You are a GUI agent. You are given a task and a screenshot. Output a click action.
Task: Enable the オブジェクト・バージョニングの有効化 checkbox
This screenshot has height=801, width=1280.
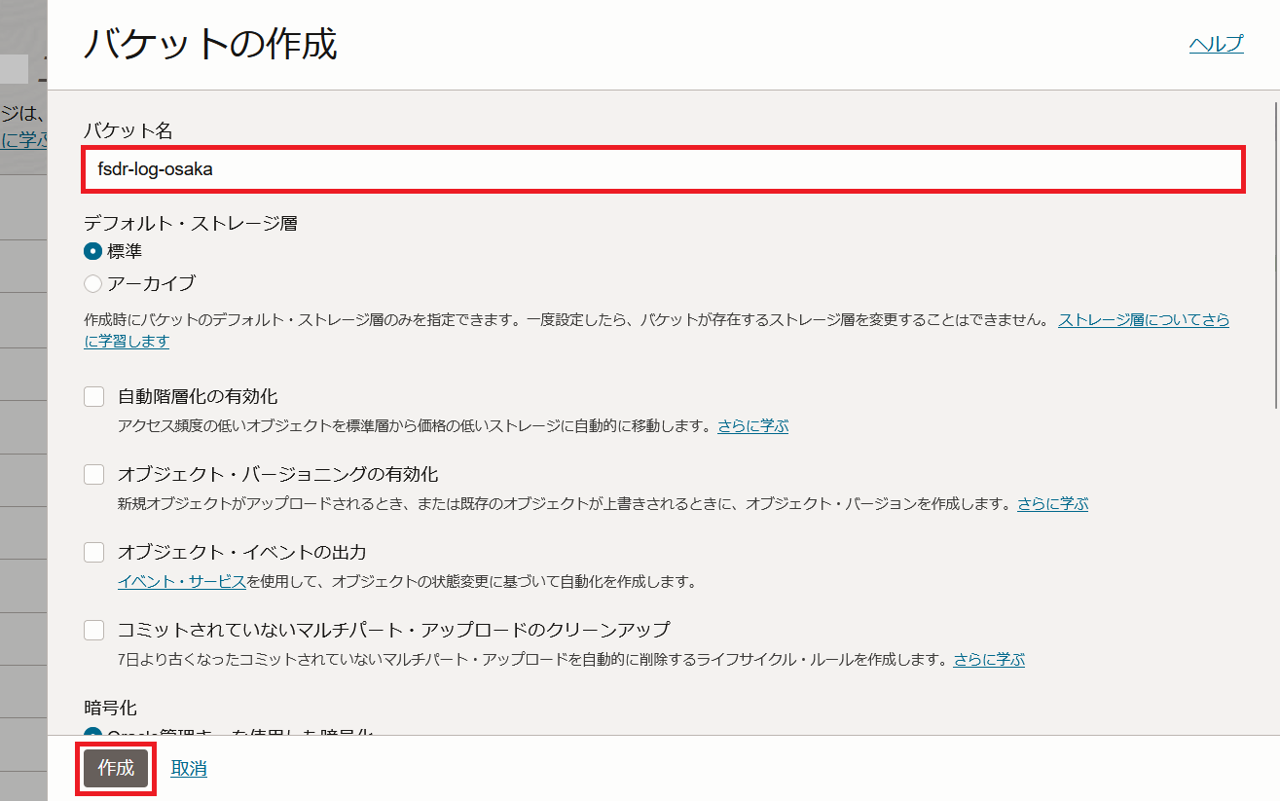point(93,474)
